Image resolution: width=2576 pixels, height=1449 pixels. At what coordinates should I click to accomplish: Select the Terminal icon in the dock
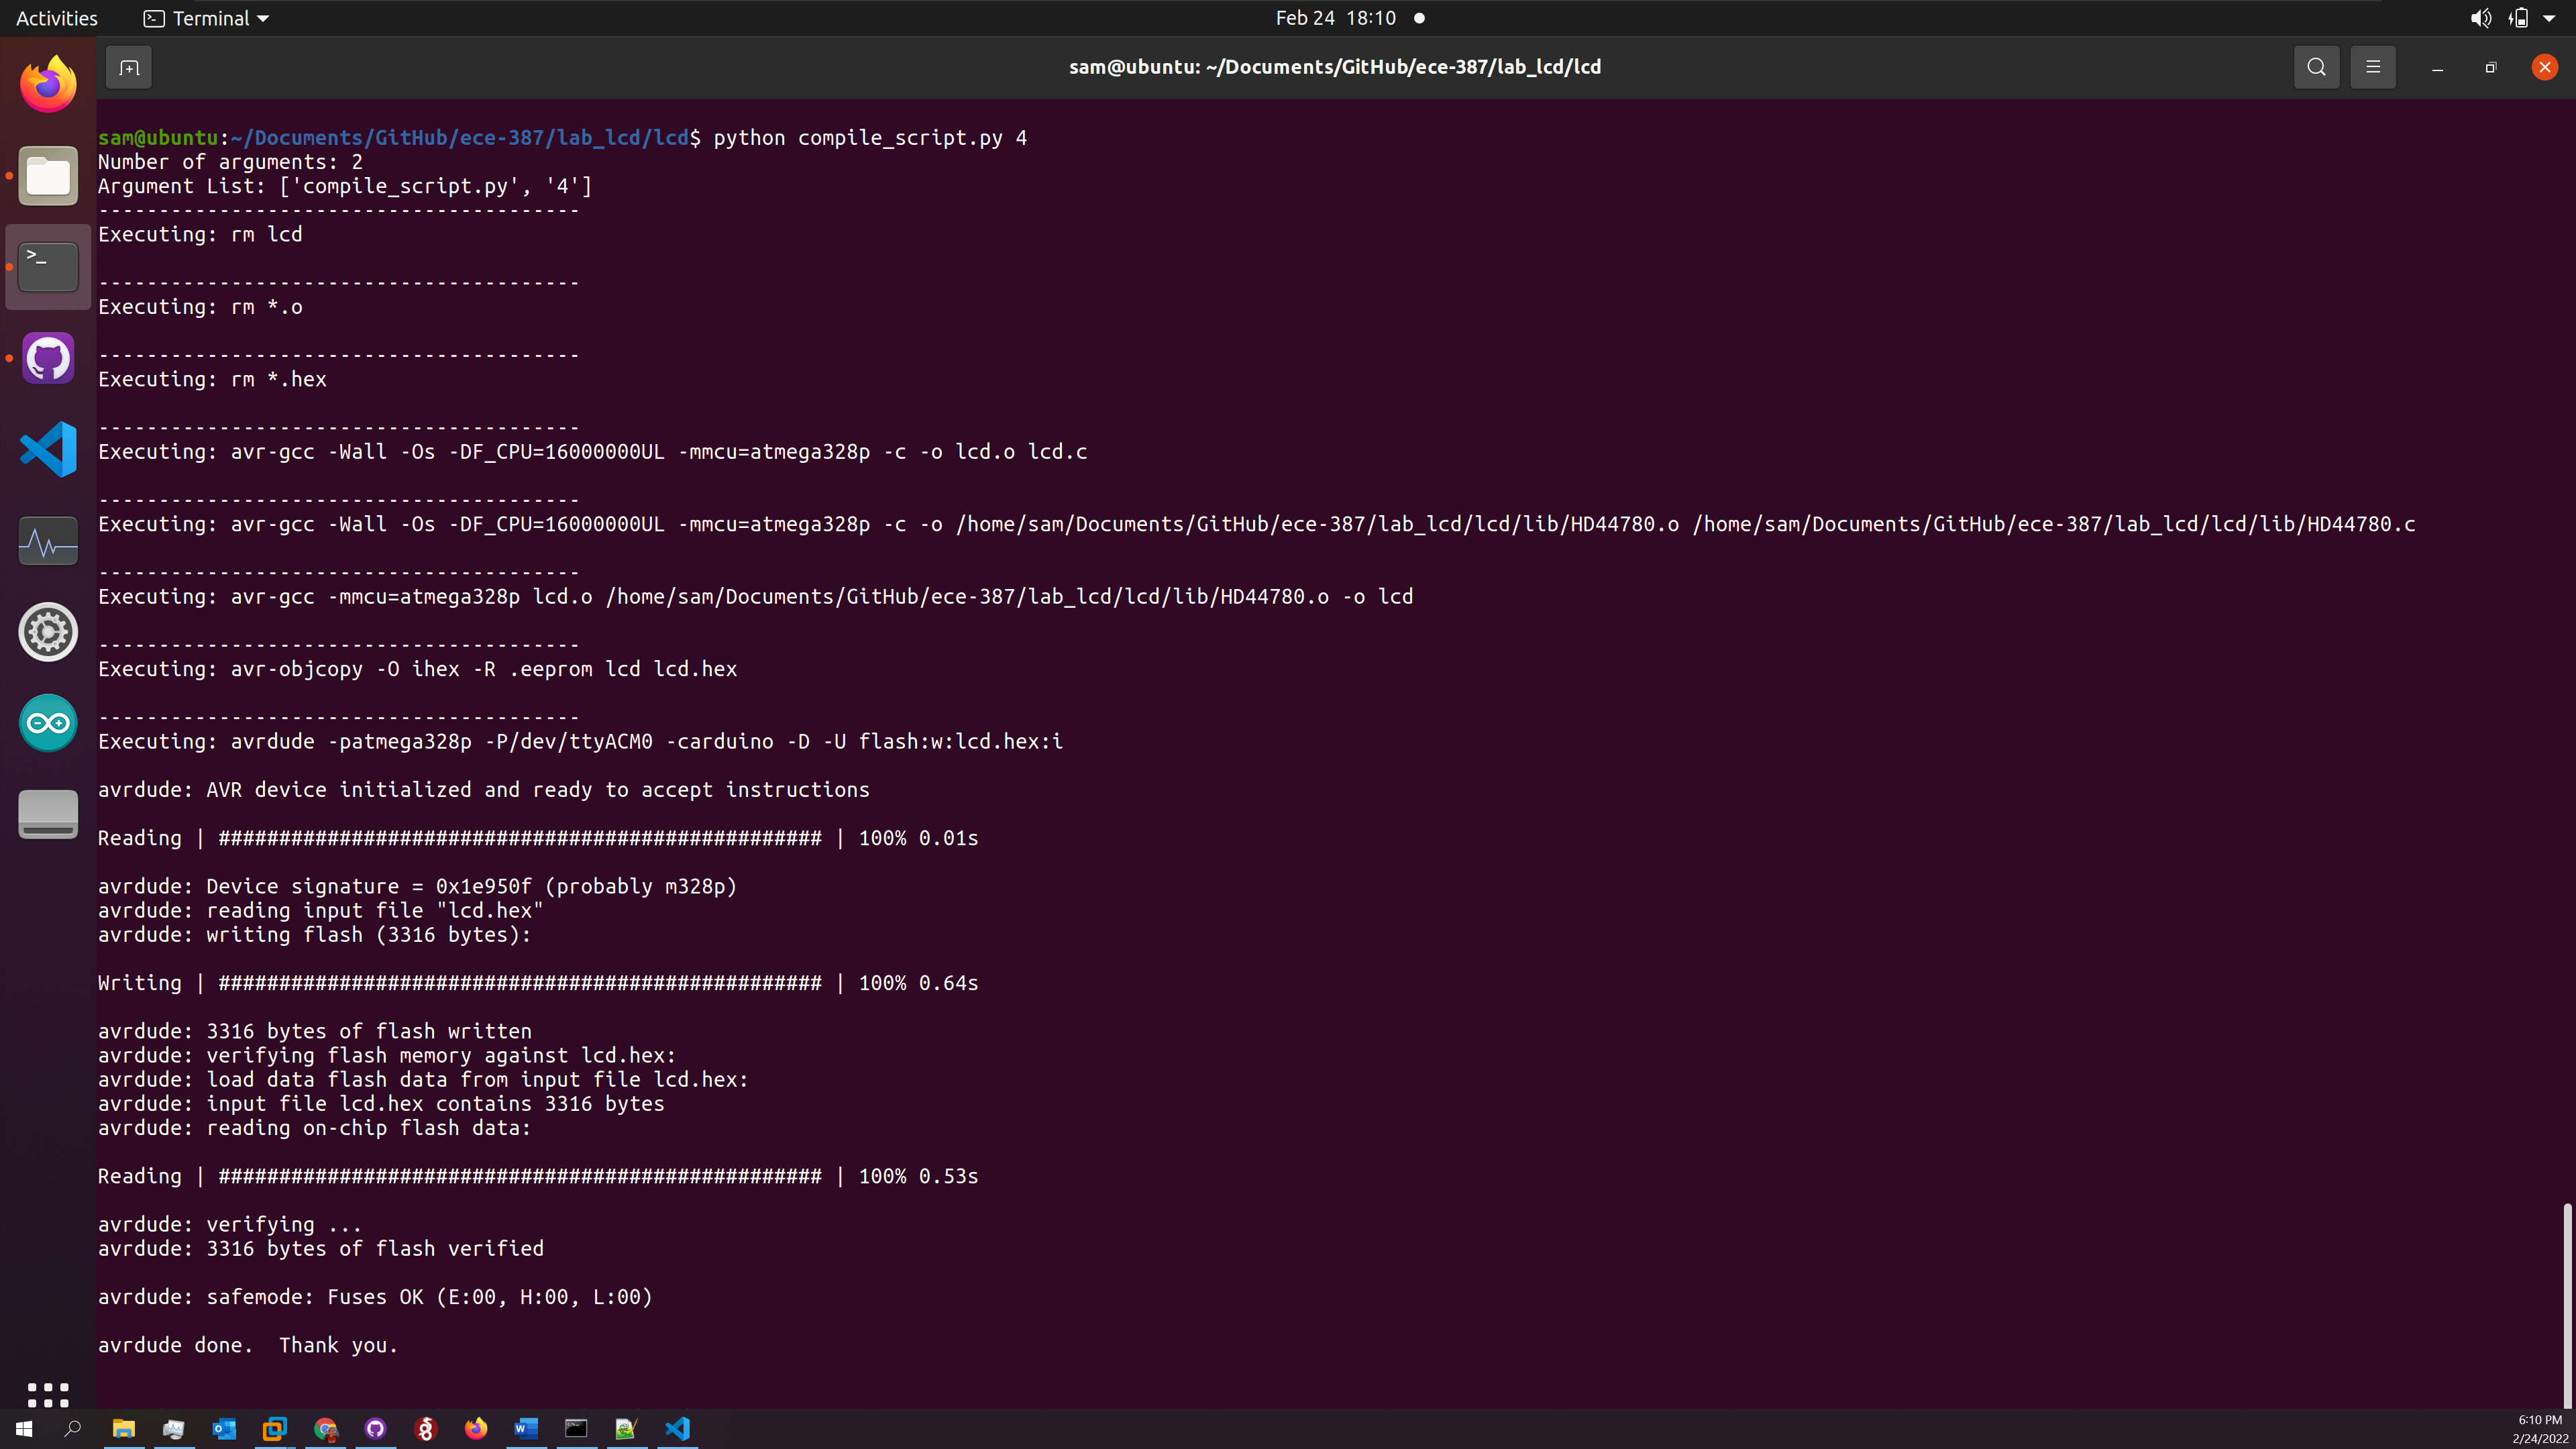tap(48, 267)
